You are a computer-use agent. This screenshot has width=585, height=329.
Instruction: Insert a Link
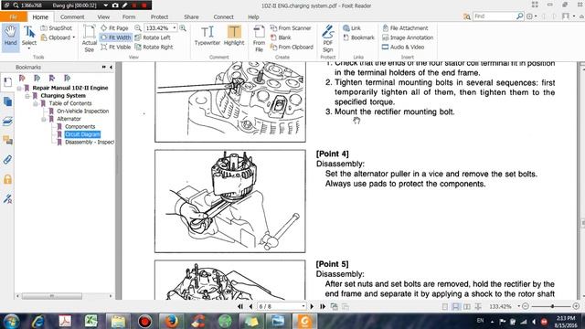tap(352, 28)
